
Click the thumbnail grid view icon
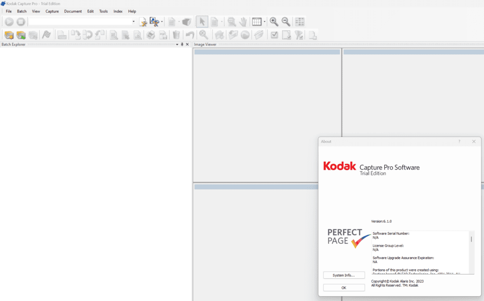tap(299, 22)
